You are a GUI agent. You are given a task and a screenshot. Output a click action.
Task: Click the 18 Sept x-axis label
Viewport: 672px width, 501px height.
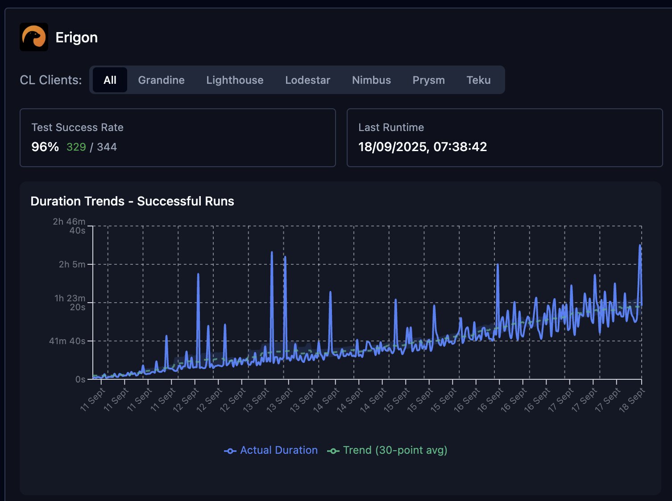click(632, 400)
